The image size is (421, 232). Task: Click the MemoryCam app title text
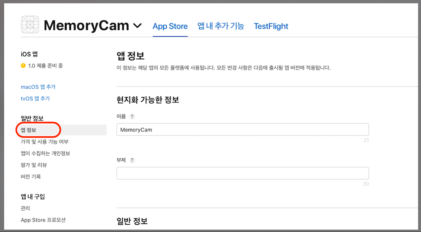(x=87, y=26)
